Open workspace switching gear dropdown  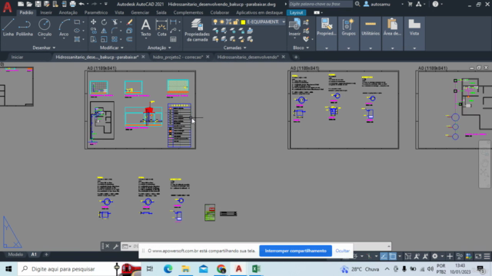click(442, 256)
